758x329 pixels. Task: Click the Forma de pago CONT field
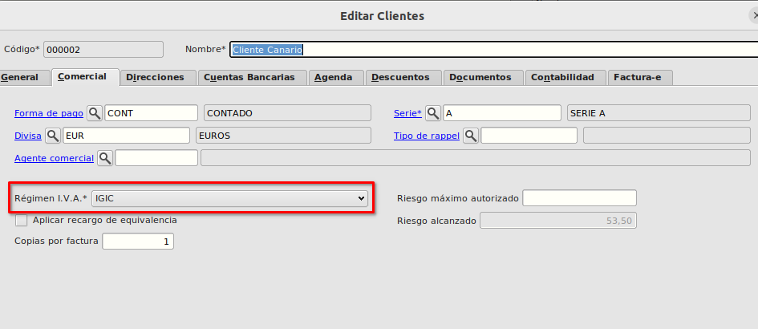pos(152,112)
